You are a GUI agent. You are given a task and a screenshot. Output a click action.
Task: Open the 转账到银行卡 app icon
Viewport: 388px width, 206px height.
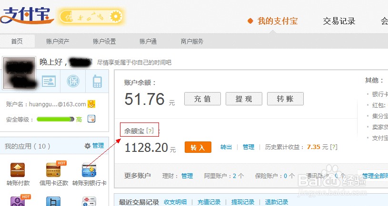(89, 170)
